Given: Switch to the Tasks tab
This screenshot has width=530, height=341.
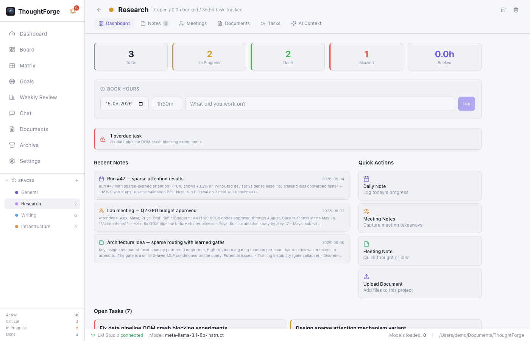Looking at the screenshot, I should pos(271,23).
